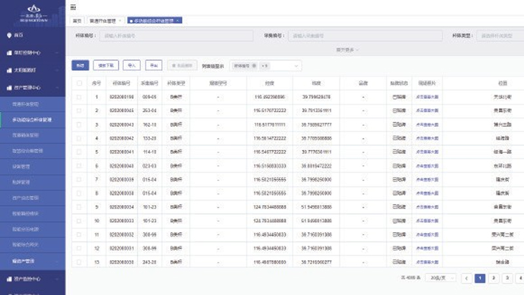Expand more filters via 展开更多
524x295 pixels.
click(x=347, y=49)
